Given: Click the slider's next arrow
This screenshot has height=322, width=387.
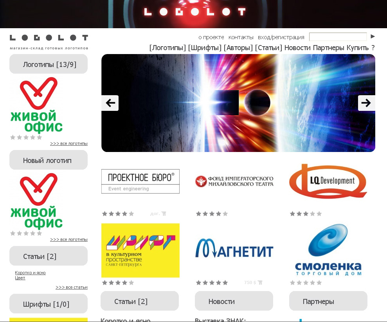Looking at the screenshot, I should tap(366, 103).
